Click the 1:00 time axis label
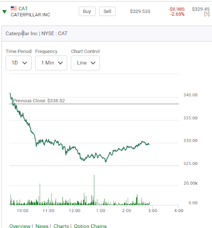Image resolution: width=212 pixels, height=228 pixels. [x=100, y=211]
